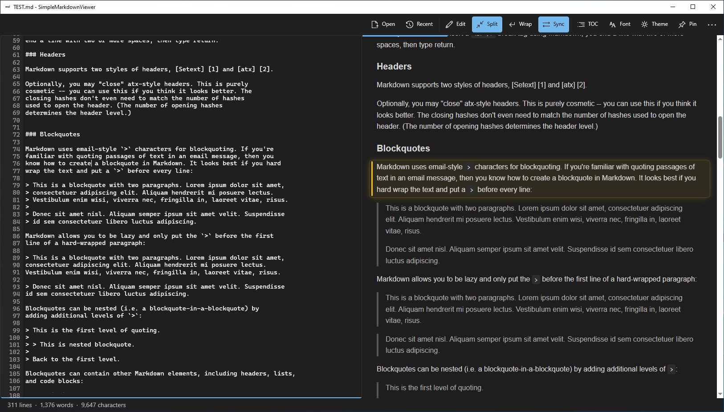Disable Sync scrolling
This screenshot has height=412, width=724.
(x=553, y=24)
